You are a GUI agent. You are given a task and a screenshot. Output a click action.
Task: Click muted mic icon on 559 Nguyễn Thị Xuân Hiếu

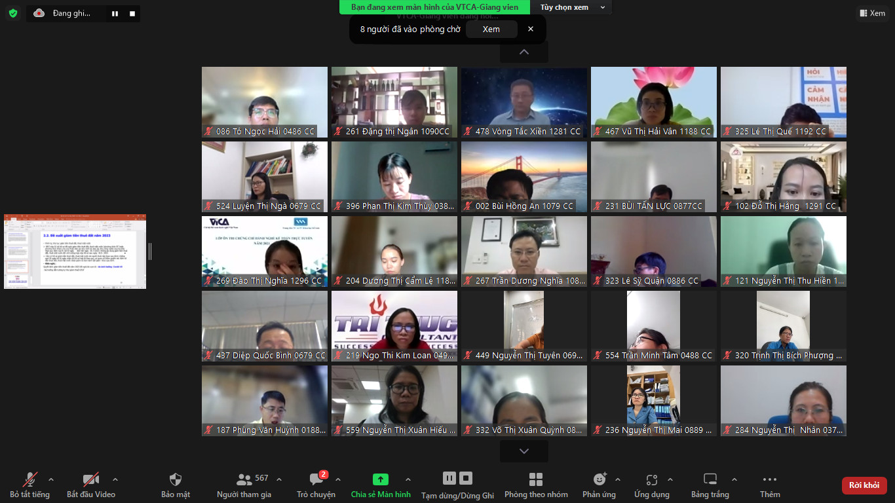pos(339,430)
